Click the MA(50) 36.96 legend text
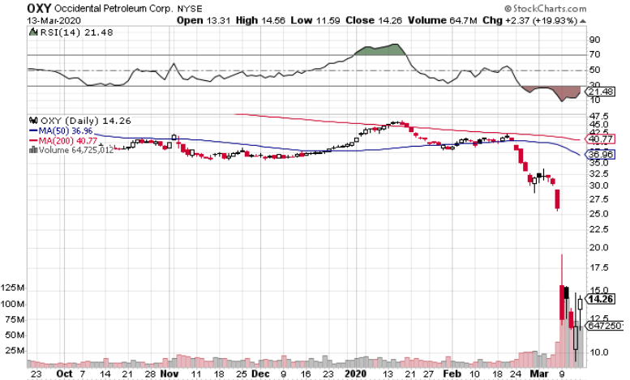Viewport: 630px width, 380px height. coord(66,131)
